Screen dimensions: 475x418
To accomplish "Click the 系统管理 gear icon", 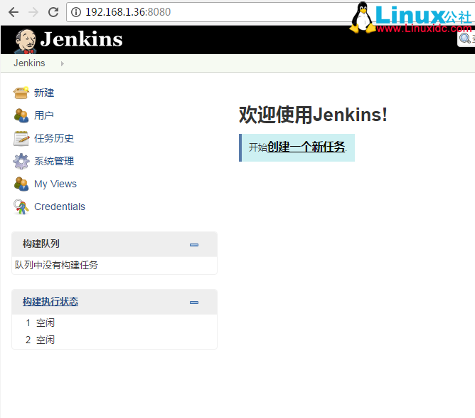I will point(21,161).
